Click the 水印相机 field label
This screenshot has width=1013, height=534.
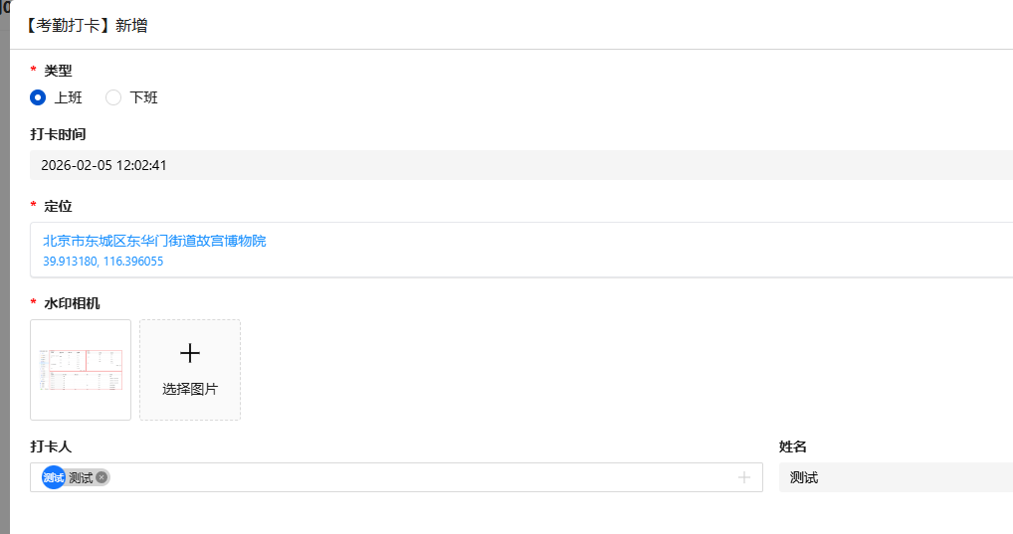[73, 303]
